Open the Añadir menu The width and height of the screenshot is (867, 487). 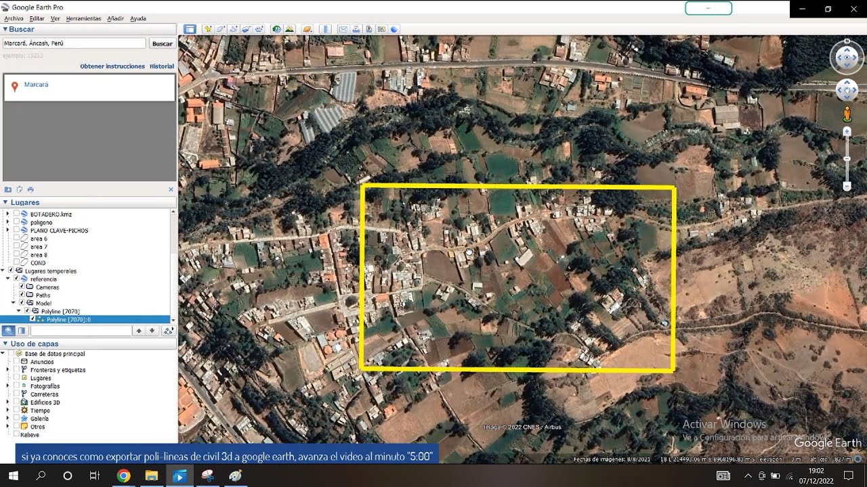(115, 18)
